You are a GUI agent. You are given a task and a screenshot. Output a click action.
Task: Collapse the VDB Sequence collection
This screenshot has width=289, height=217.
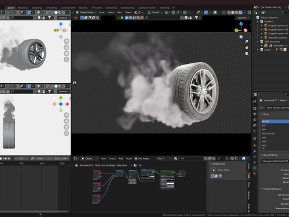tap(258, 42)
